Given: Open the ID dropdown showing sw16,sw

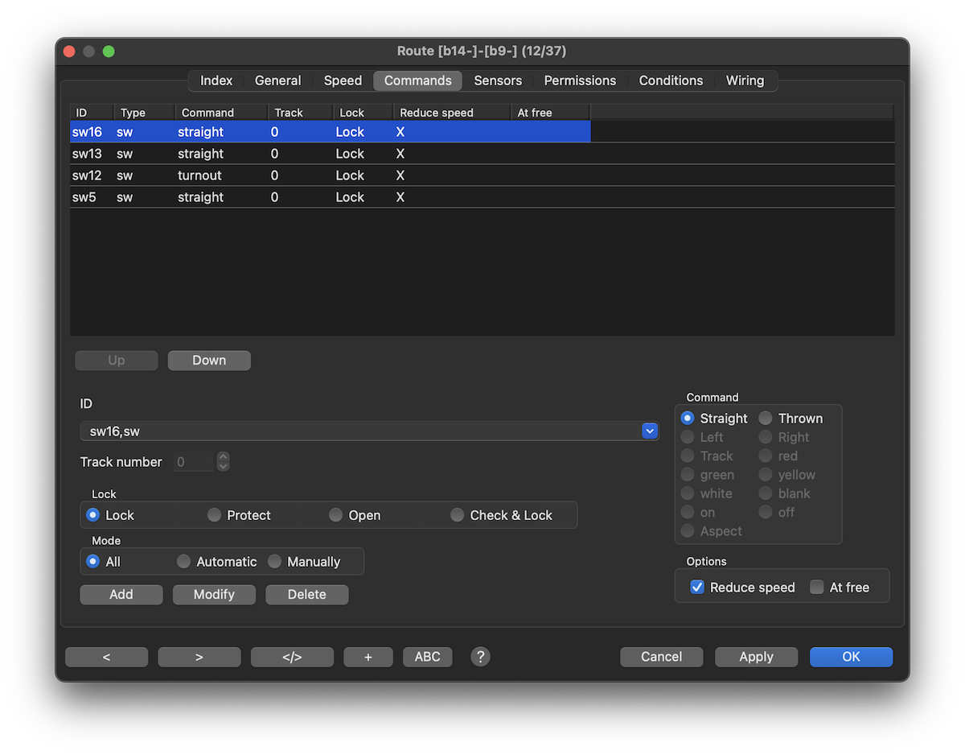Looking at the screenshot, I should 650,431.
